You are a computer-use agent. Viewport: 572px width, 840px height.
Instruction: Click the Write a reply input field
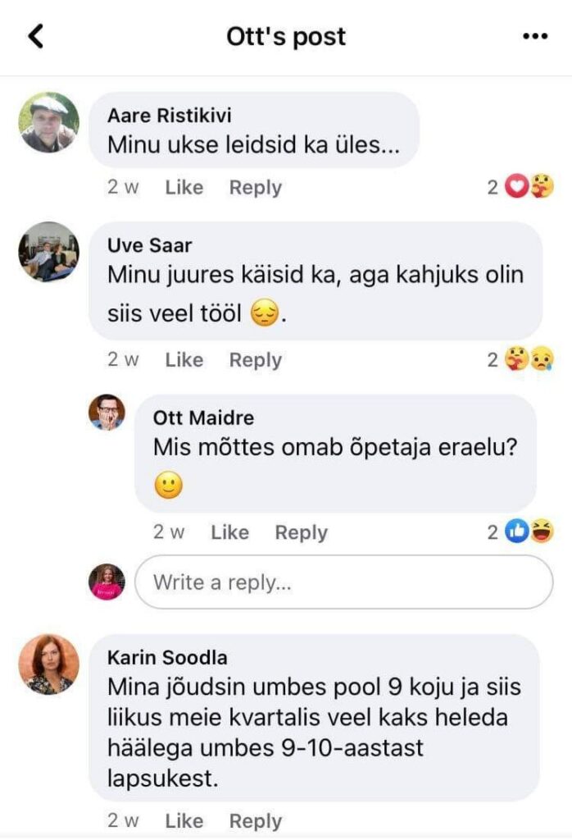(x=343, y=582)
